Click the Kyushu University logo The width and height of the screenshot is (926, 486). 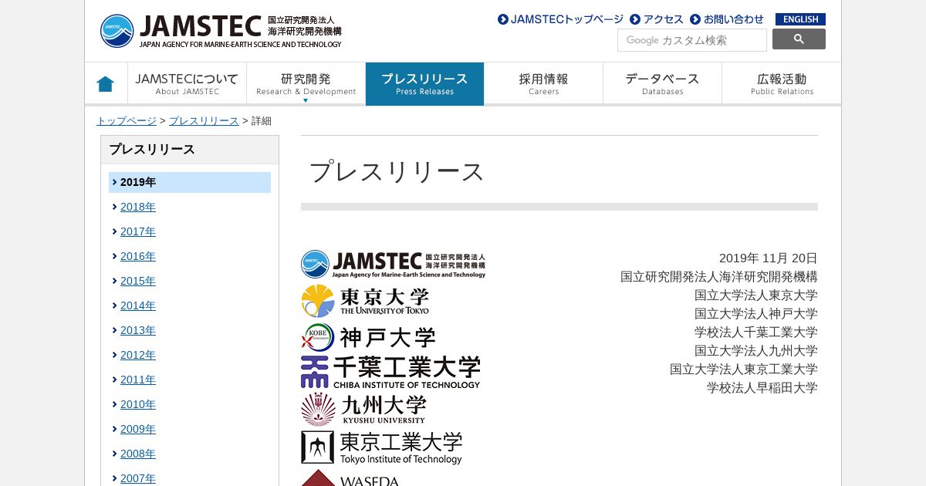363,409
